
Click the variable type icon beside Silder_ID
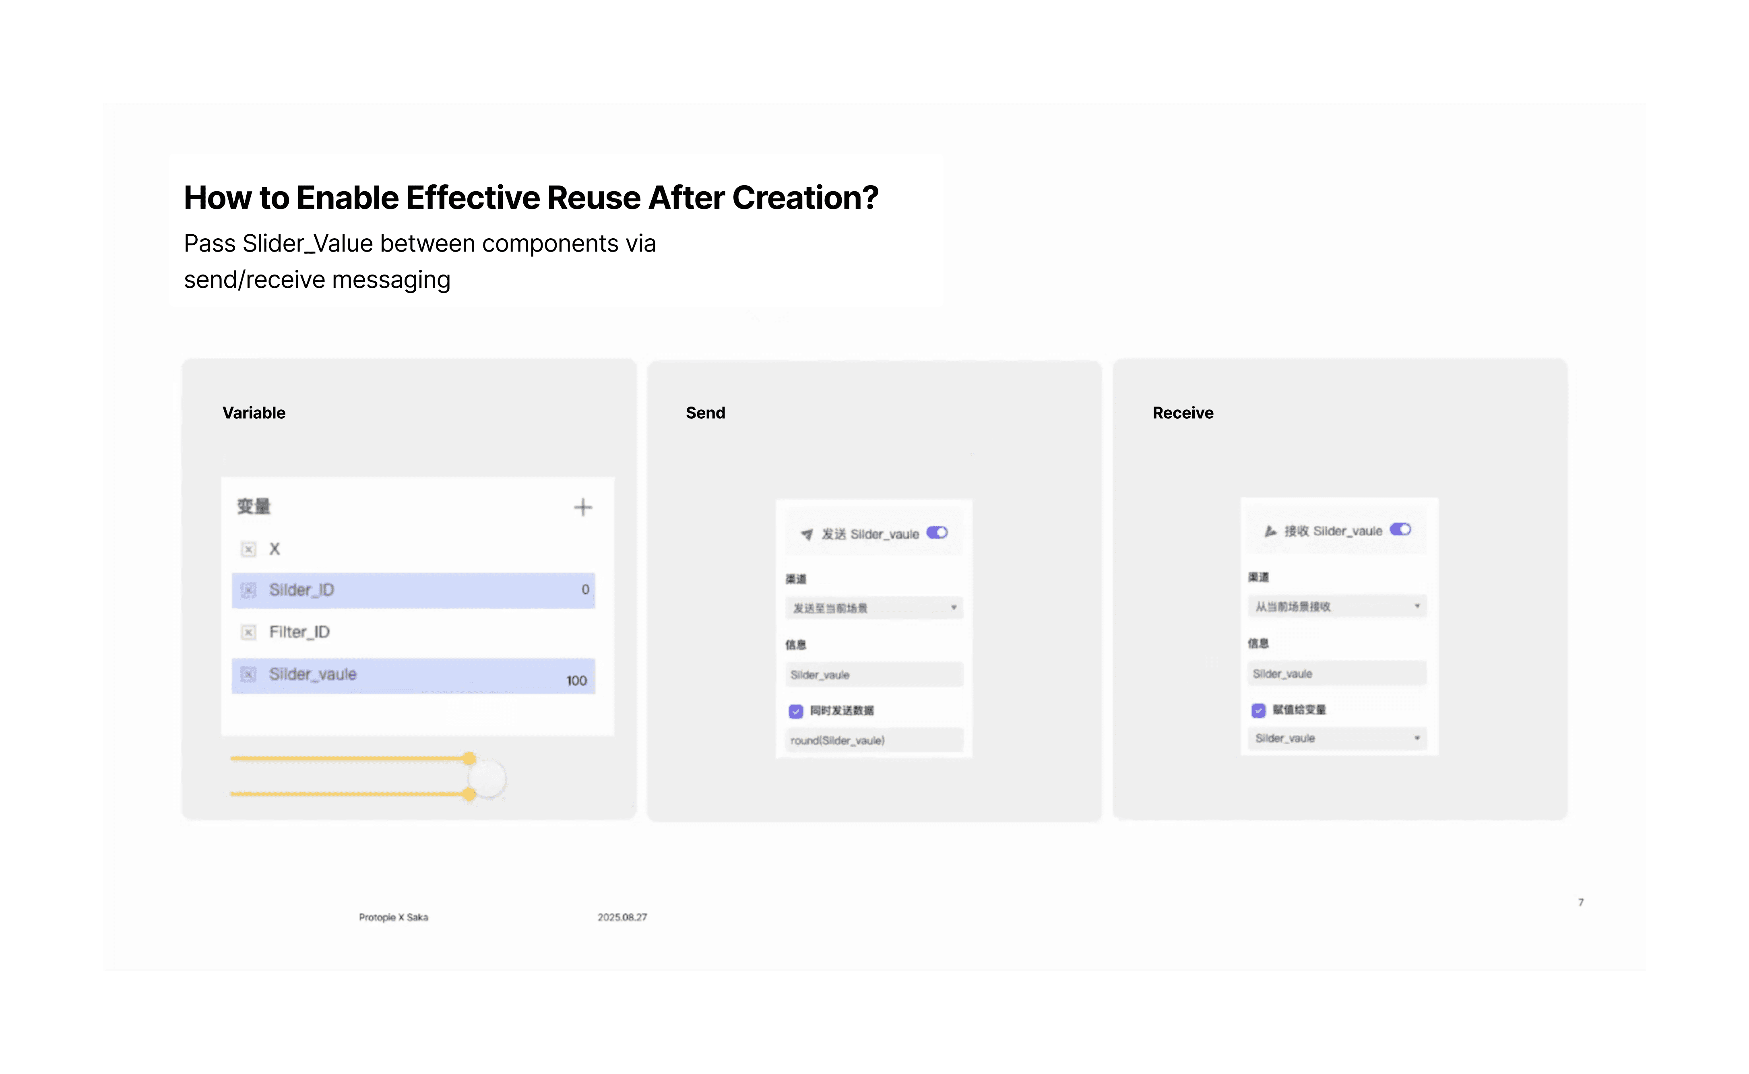pyautogui.click(x=248, y=590)
